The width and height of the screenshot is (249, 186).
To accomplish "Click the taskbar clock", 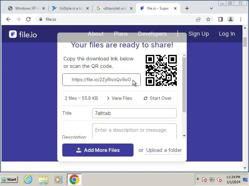I will pos(233,179).
